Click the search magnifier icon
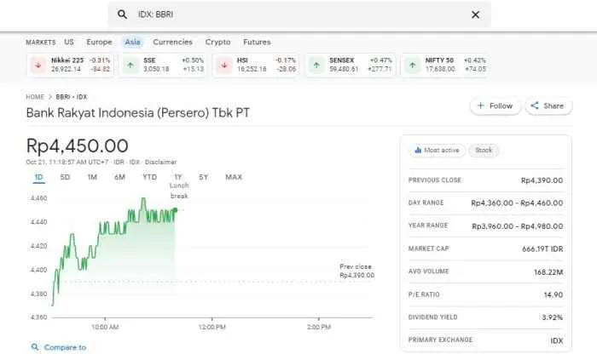 pos(122,14)
